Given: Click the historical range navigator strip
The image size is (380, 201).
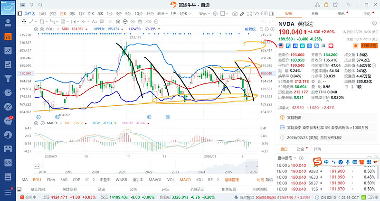Looking at the screenshot, I should 146,166.
